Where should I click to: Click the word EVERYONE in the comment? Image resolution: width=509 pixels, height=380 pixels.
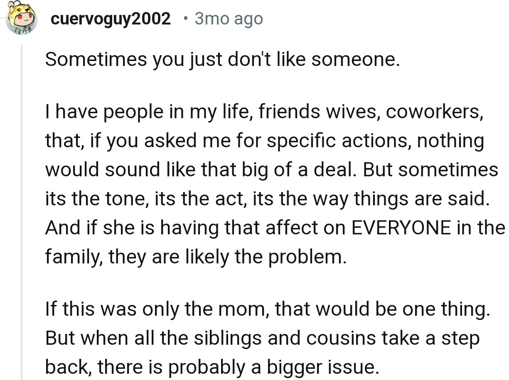401,228
